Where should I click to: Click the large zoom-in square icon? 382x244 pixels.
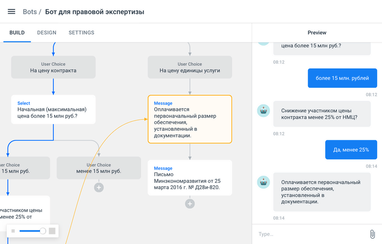coord(52,231)
